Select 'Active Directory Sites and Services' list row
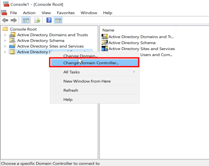 [x=138, y=49]
